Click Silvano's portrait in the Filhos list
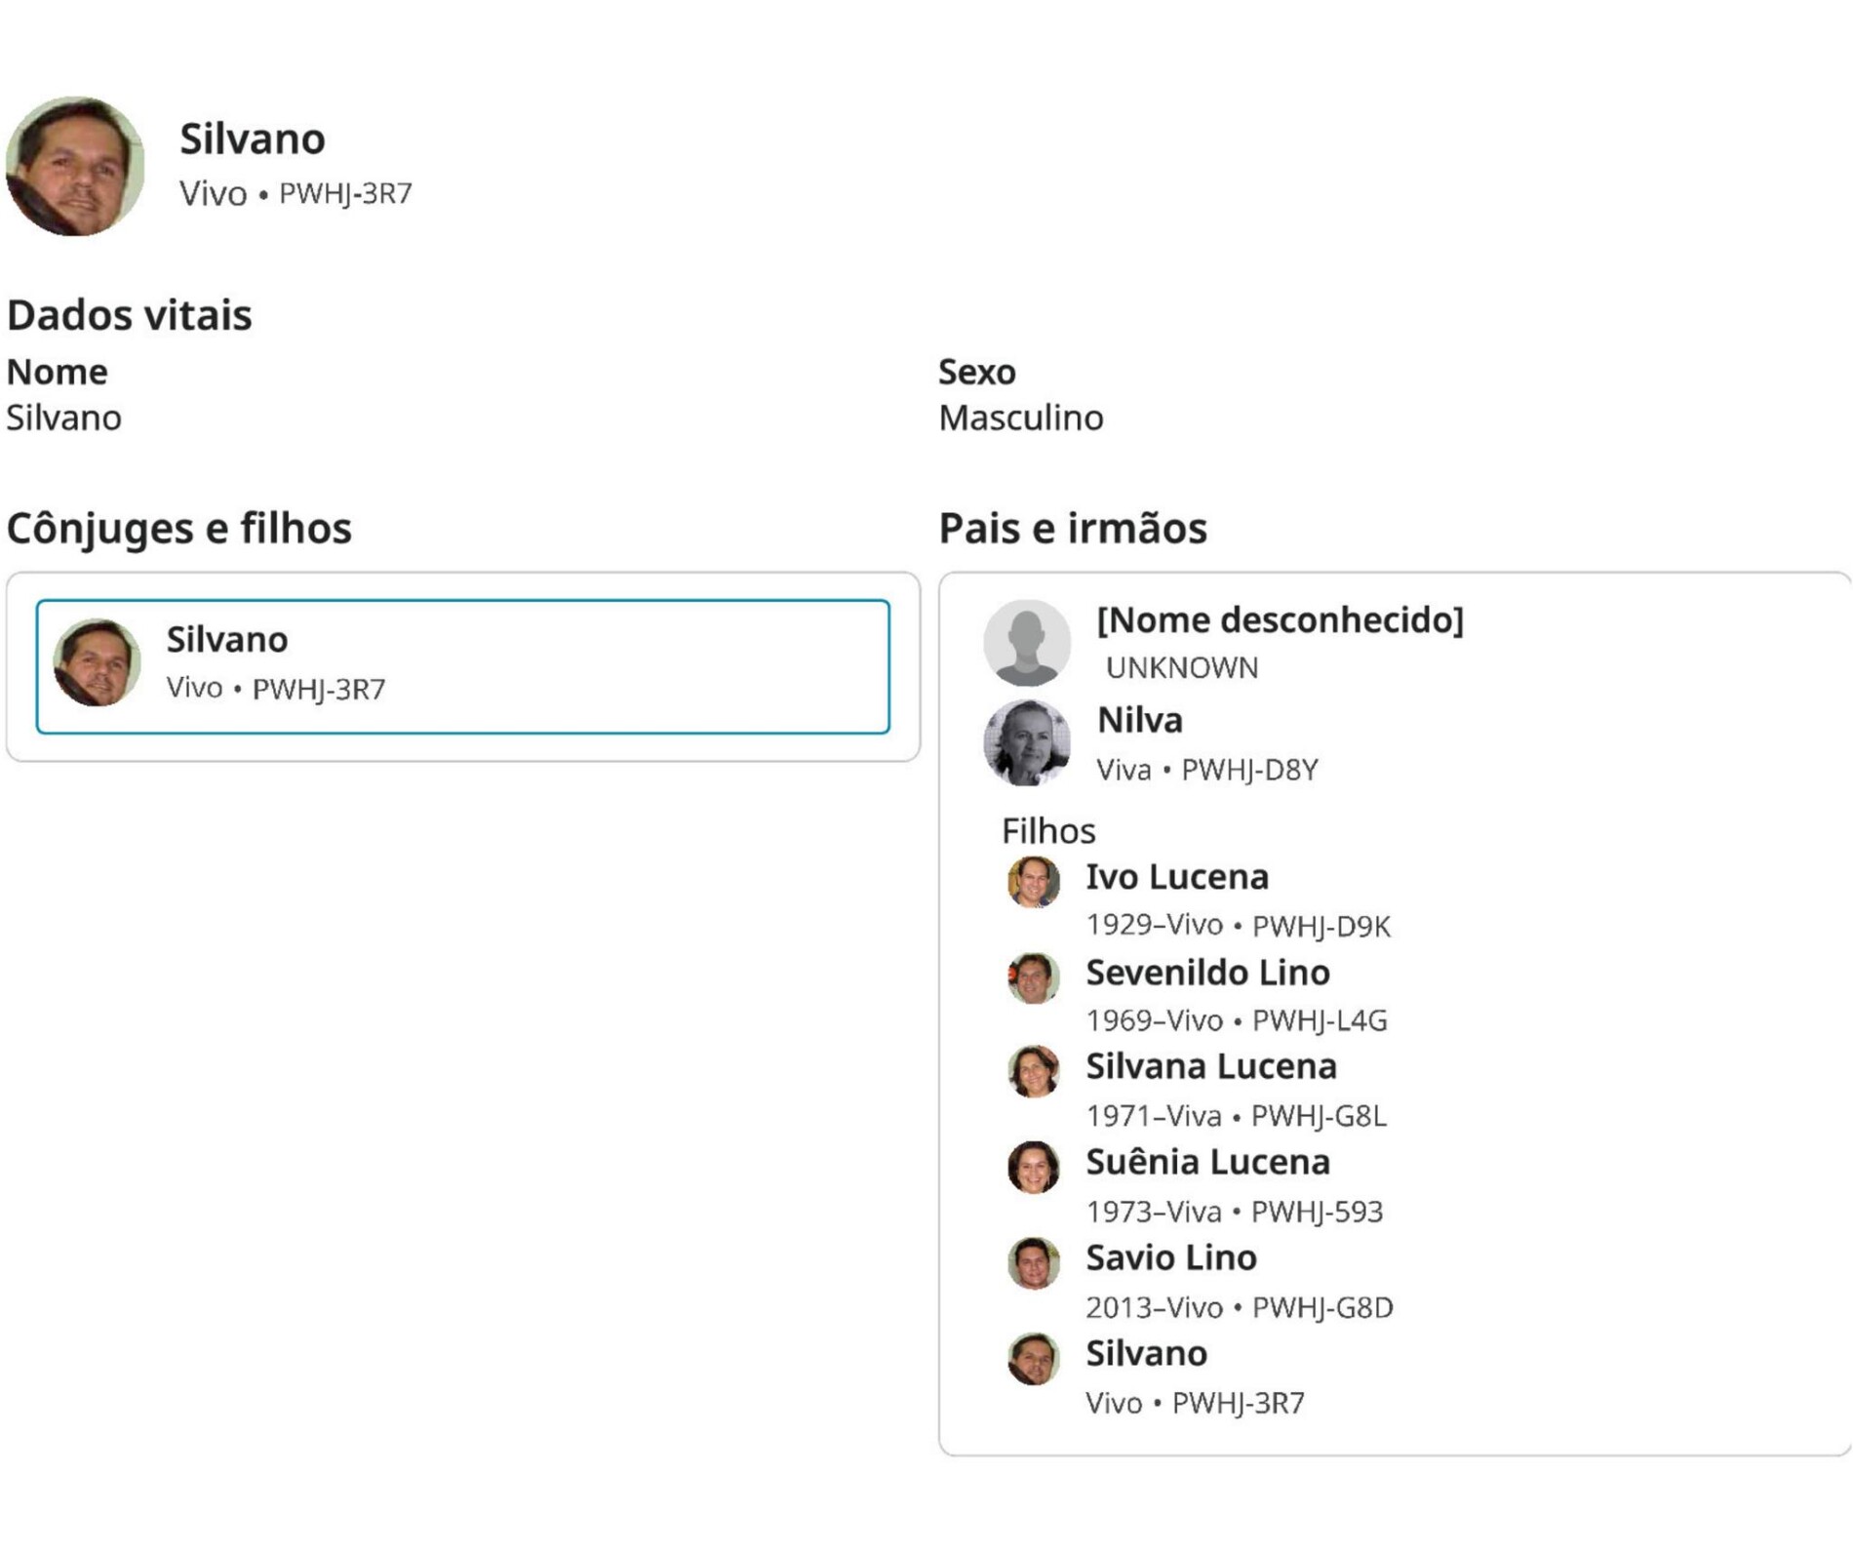This screenshot has height=1554, width=1853. pos(1033,1359)
